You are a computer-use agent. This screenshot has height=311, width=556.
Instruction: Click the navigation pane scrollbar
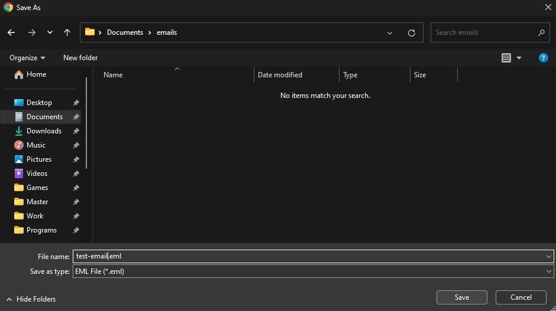click(86, 123)
